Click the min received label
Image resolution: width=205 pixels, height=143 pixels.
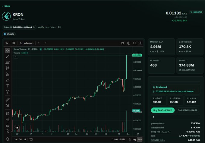point(157,128)
